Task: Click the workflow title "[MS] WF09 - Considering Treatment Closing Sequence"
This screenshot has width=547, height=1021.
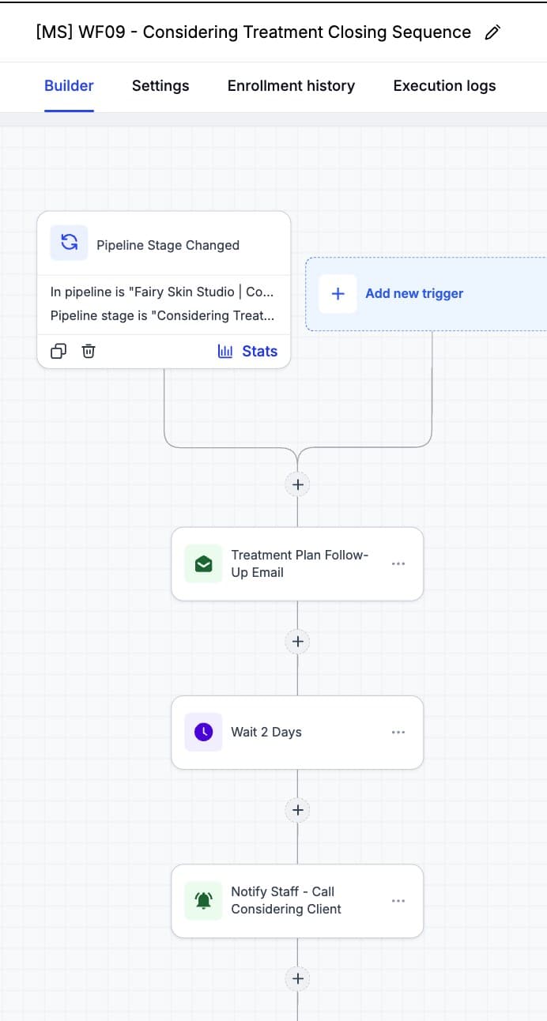Action: [x=254, y=32]
